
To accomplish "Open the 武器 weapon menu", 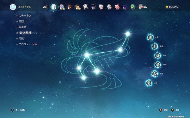I will click(21, 21).
